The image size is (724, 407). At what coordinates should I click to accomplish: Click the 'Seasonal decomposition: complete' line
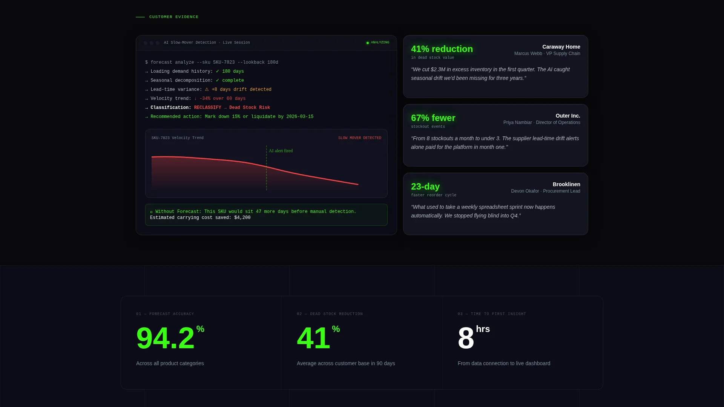tap(195, 81)
